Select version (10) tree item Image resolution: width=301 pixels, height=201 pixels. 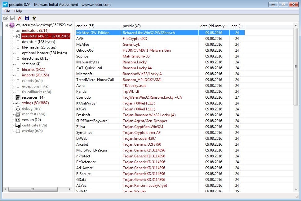pos(31,120)
